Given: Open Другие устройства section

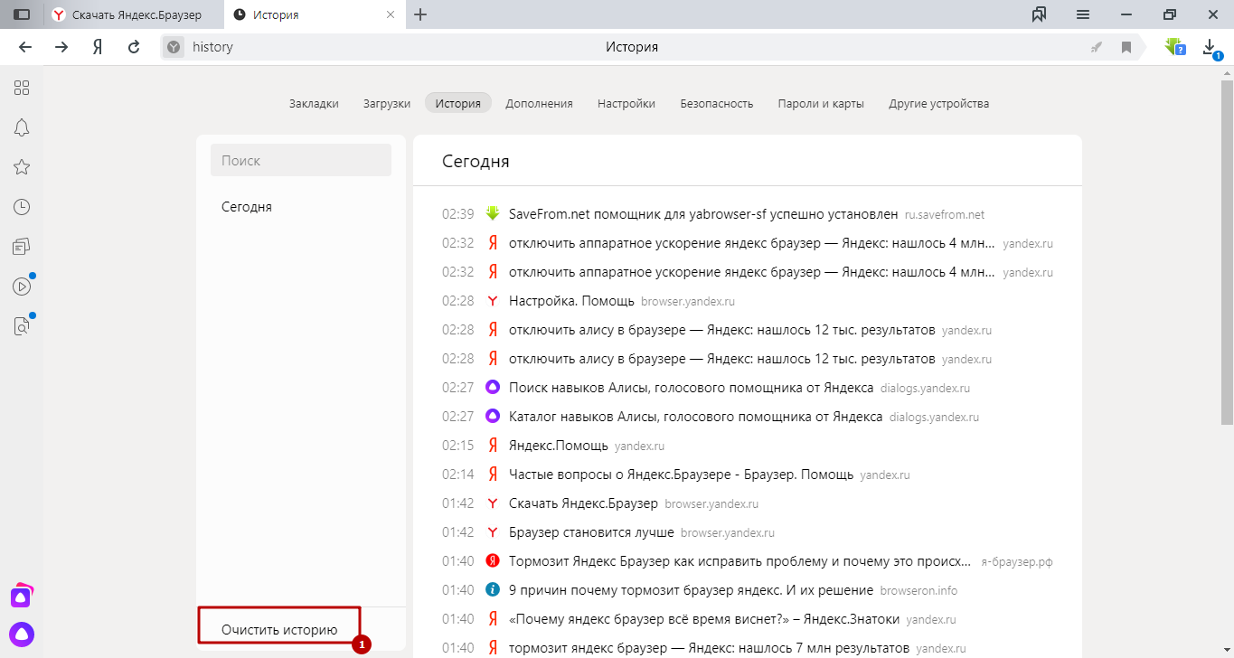Looking at the screenshot, I should (938, 103).
